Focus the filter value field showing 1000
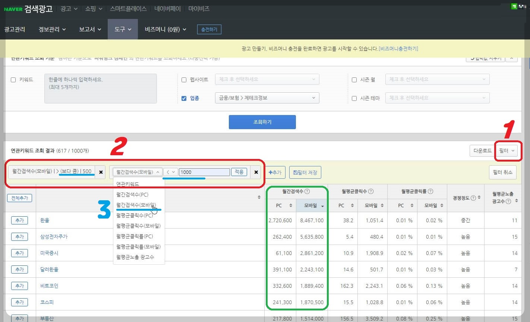Viewport: 530px width, 322px height. click(204, 172)
